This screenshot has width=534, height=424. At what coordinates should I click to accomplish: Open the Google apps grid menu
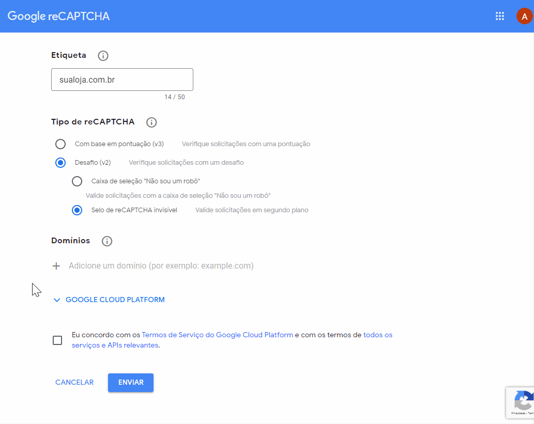click(x=499, y=16)
